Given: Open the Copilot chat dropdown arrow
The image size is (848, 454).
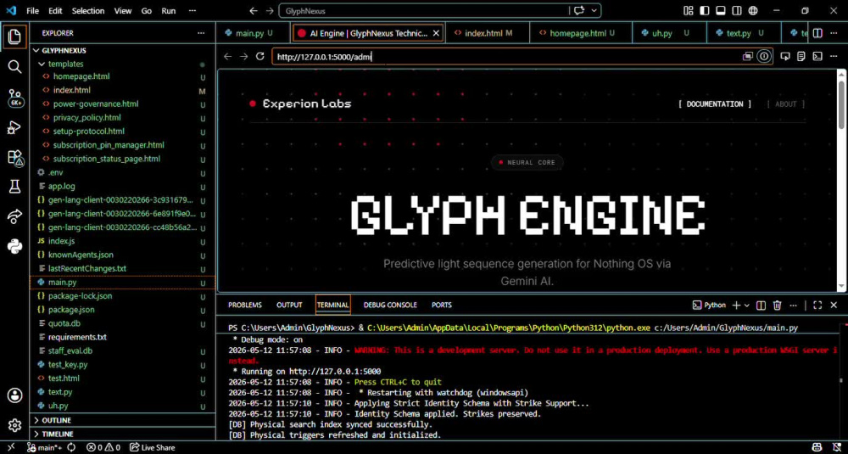Looking at the screenshot, I should pyautogui.click(x=595, y=10).
